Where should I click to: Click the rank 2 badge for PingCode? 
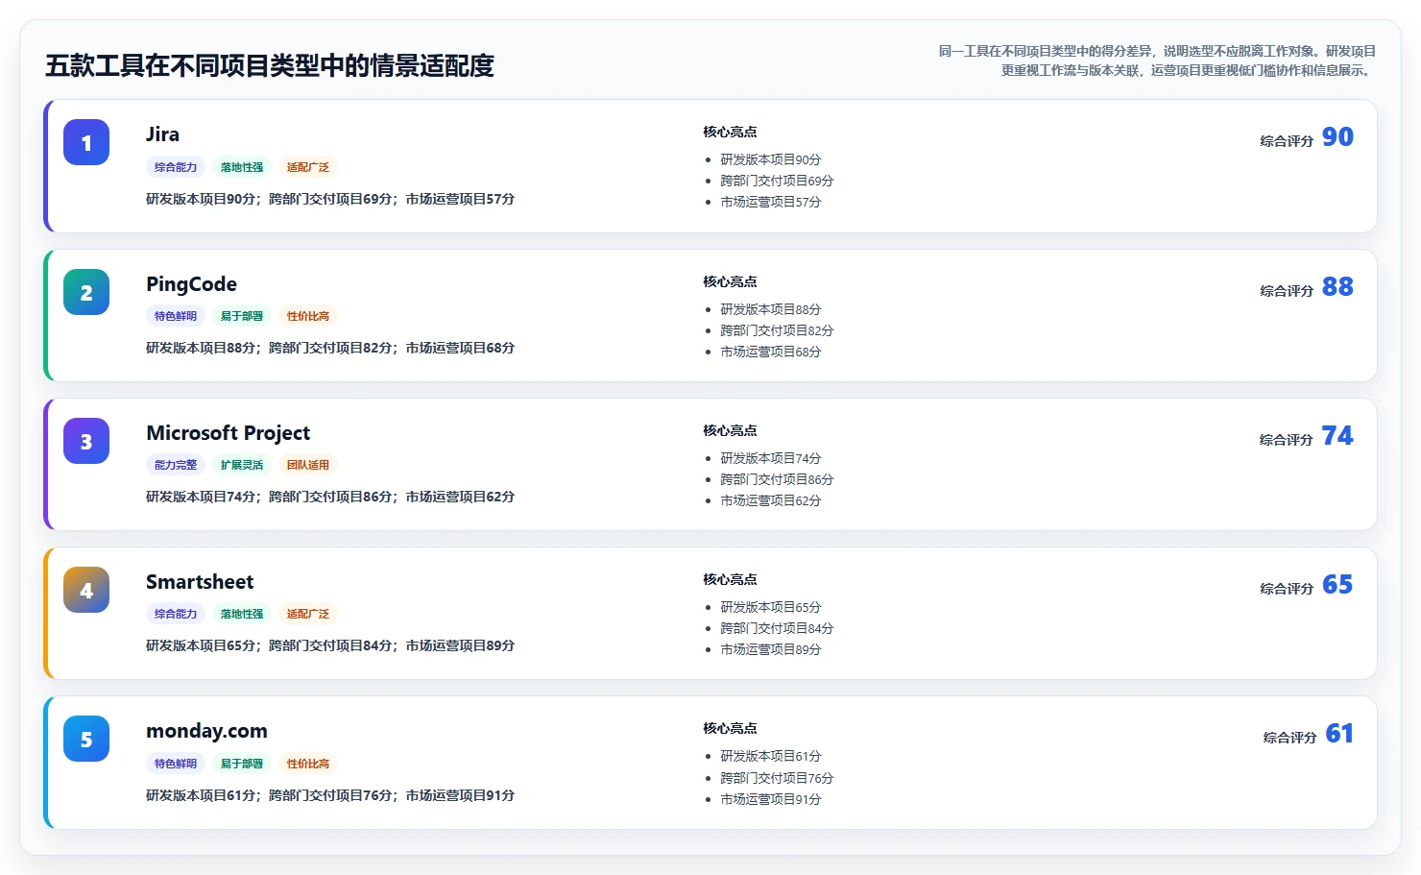(86, 292)
